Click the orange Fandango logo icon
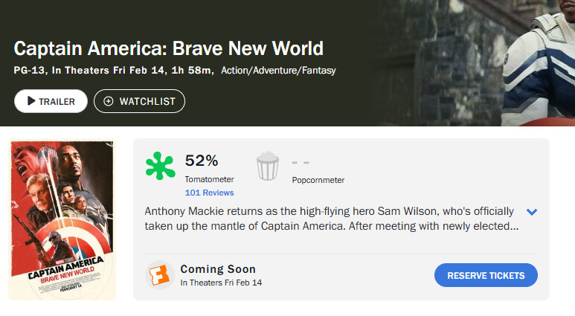The image size is (575, 316). pos(159,275)
